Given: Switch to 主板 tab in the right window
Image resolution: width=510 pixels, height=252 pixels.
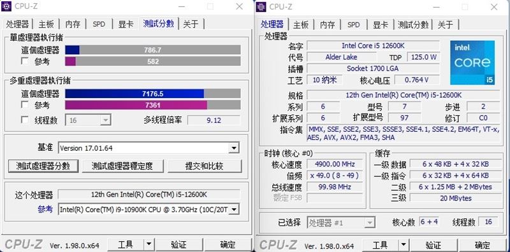Looking at the screenshot, I should (300, 24).
